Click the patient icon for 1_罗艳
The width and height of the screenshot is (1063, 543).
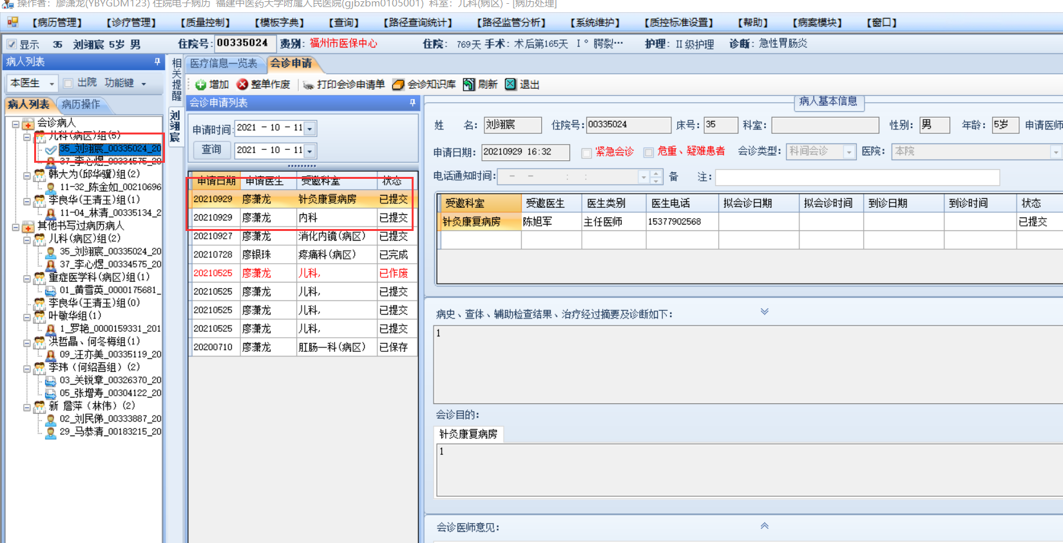pyautogui.click(x=51, y=329)
